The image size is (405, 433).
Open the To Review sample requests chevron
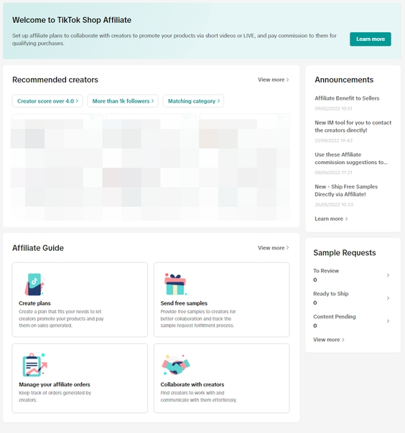click(x=388, y=275)
